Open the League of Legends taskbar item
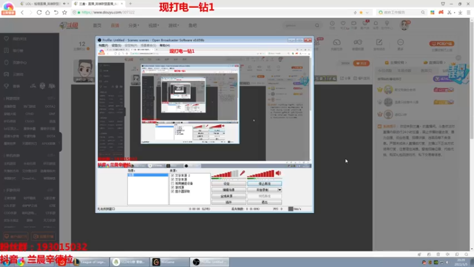474x267 pixels. [x=90, y=262]
